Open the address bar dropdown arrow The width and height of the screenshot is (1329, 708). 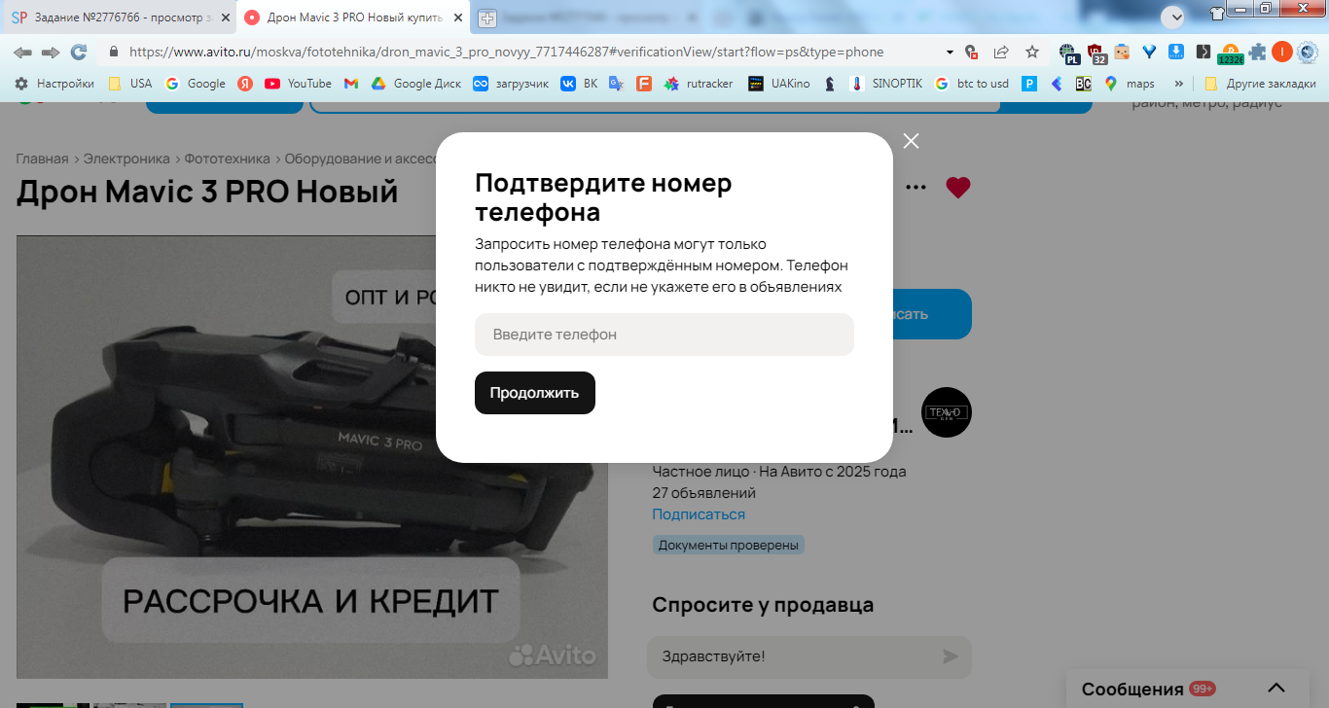(x=950, y=53)
